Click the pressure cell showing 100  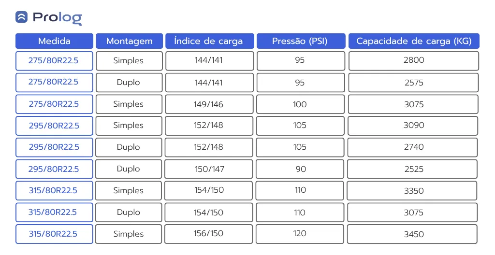tap(300, 104)
